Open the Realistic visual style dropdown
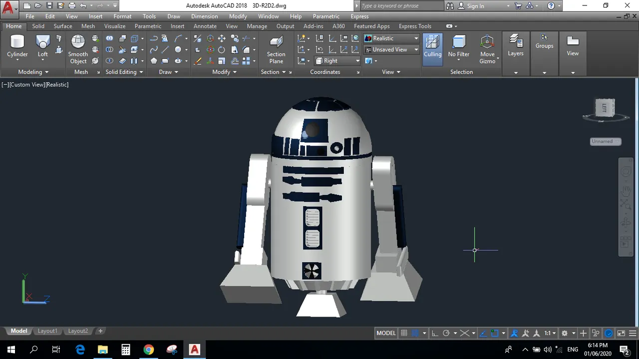The height and width of the screenshot is (359, 639). pos(391,38)
